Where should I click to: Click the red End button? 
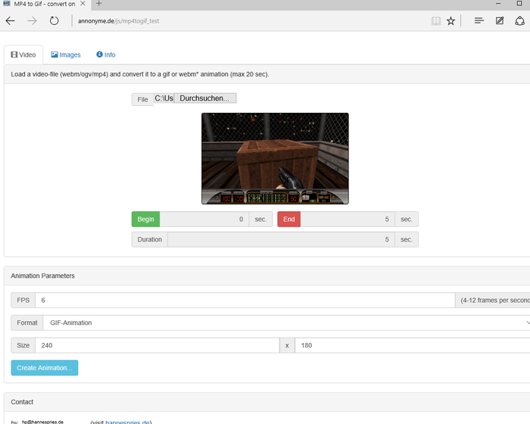click(289, 219)
